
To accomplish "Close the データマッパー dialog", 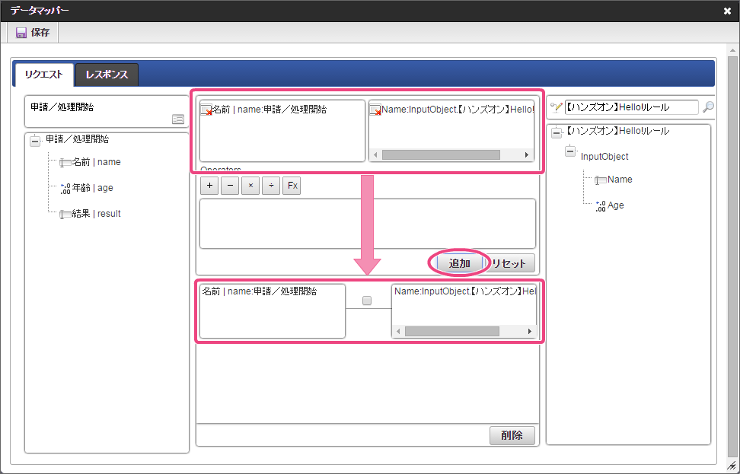I will point(727,11).
